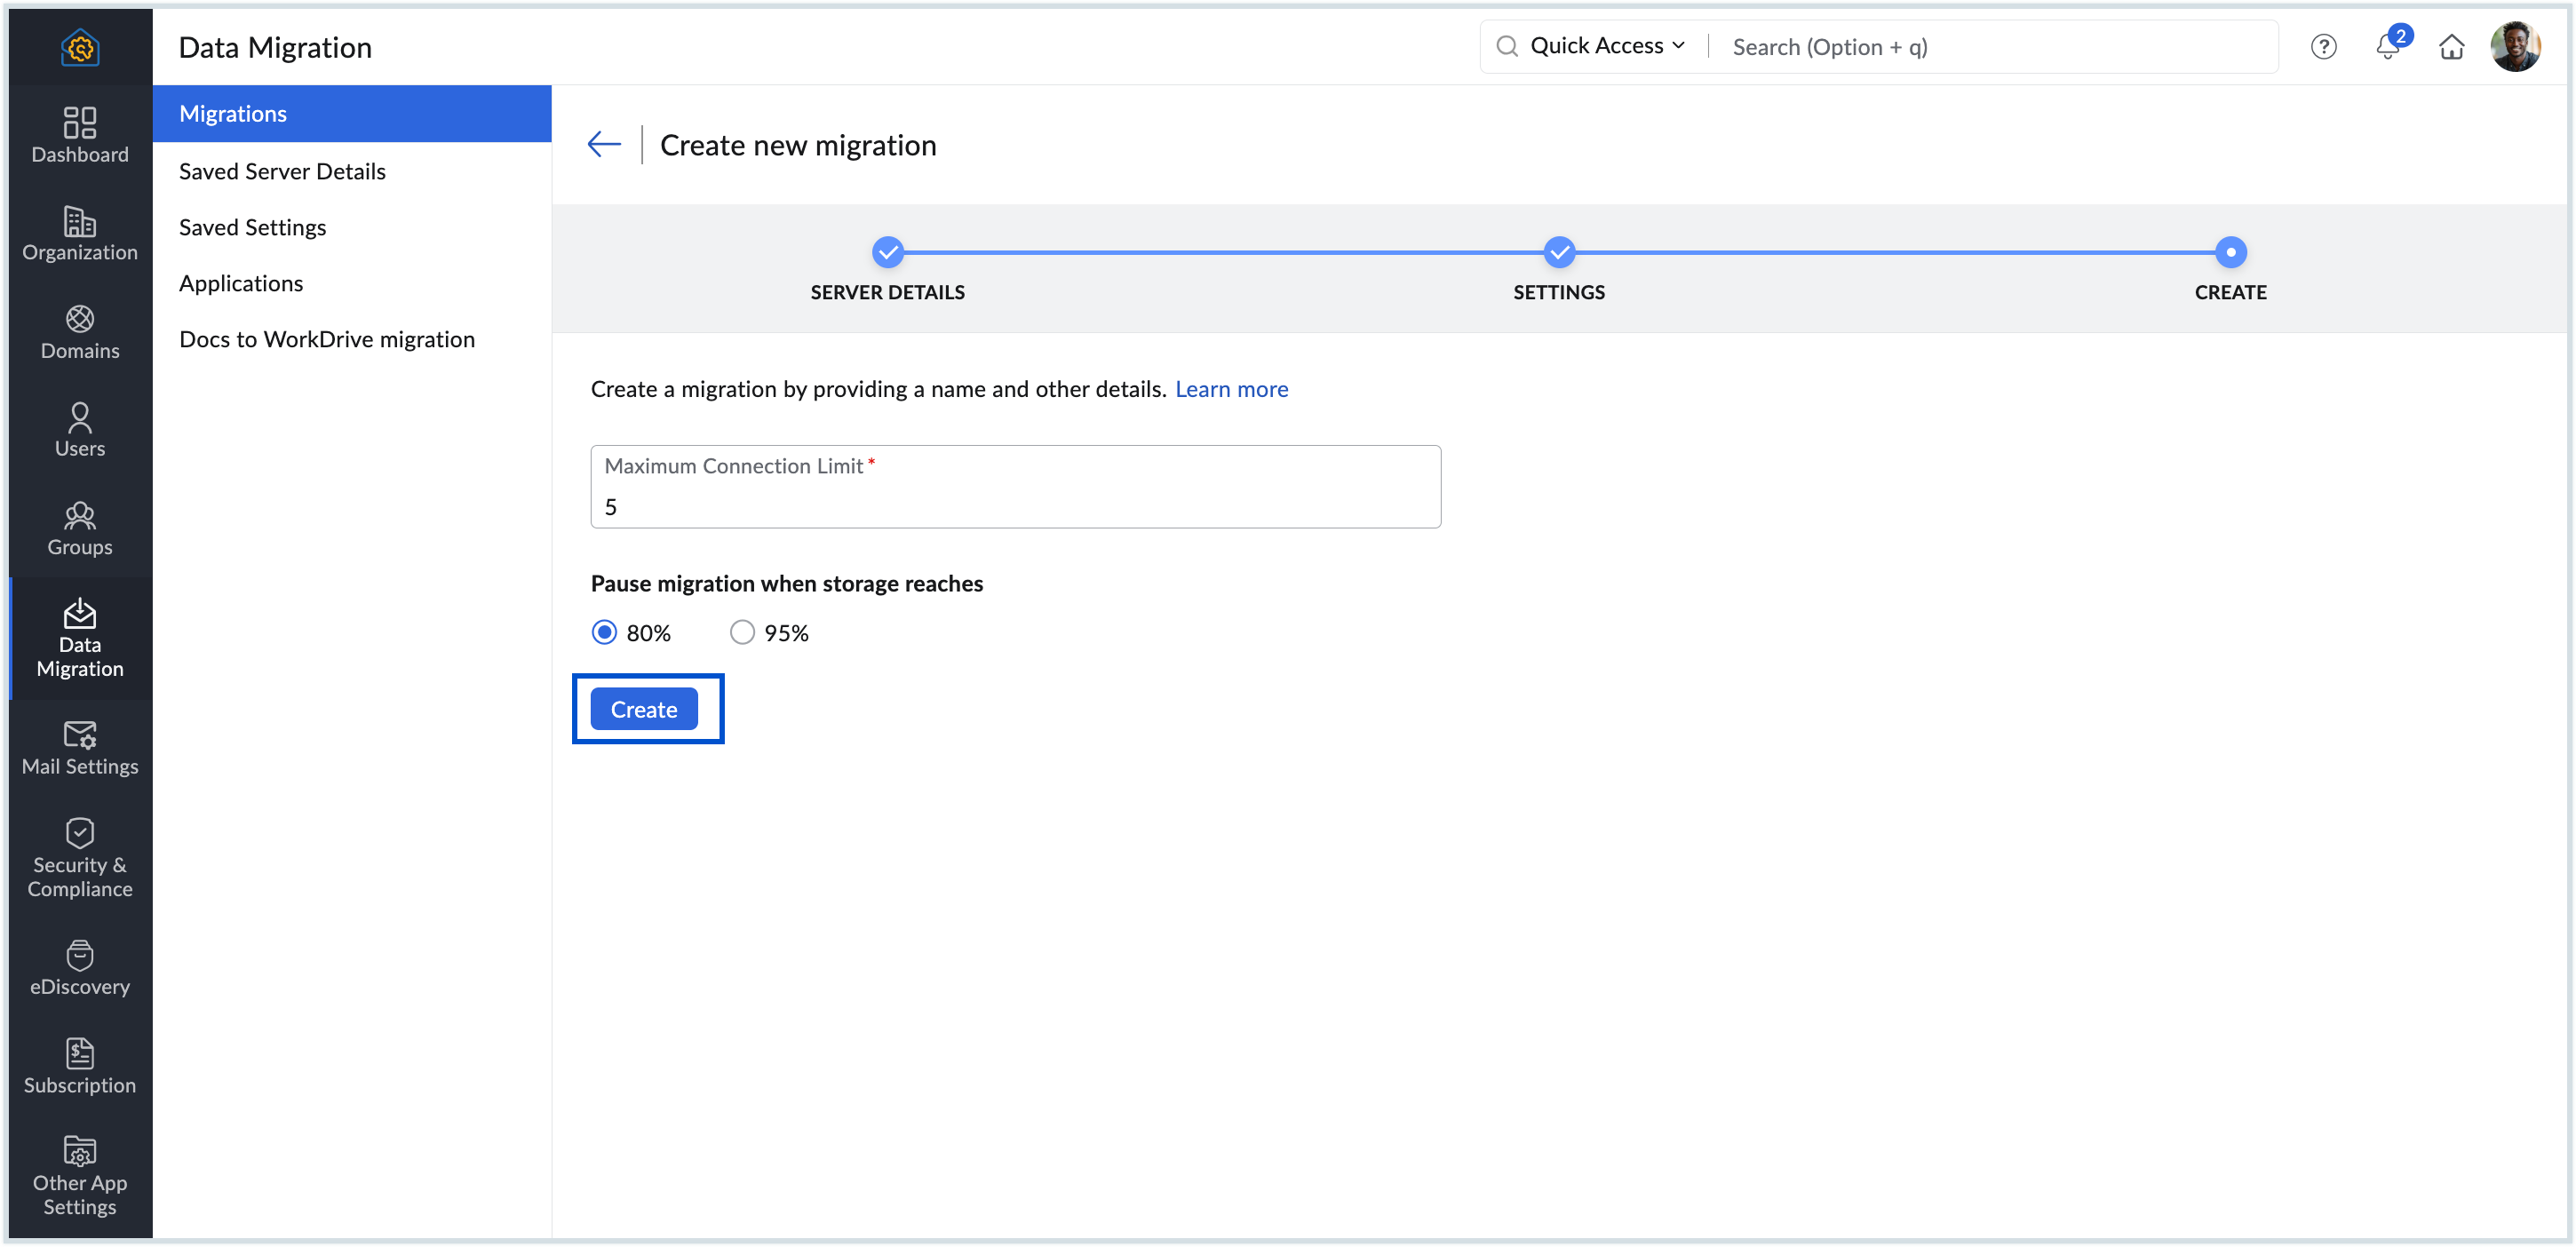
Task: Follow the Learn more link
Action: point(1231,389)
